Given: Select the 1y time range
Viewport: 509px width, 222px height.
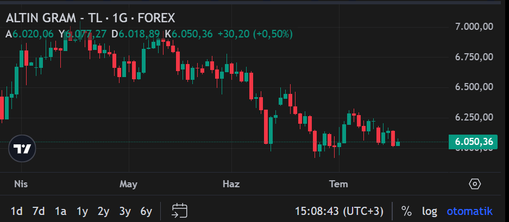Looking at the screenshot, I should click(x=82, y=211).
